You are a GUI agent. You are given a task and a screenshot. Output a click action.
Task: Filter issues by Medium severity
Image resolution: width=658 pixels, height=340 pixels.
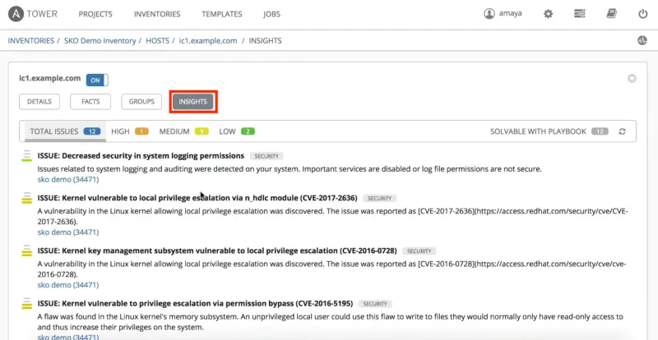click(x=183, y=131)
